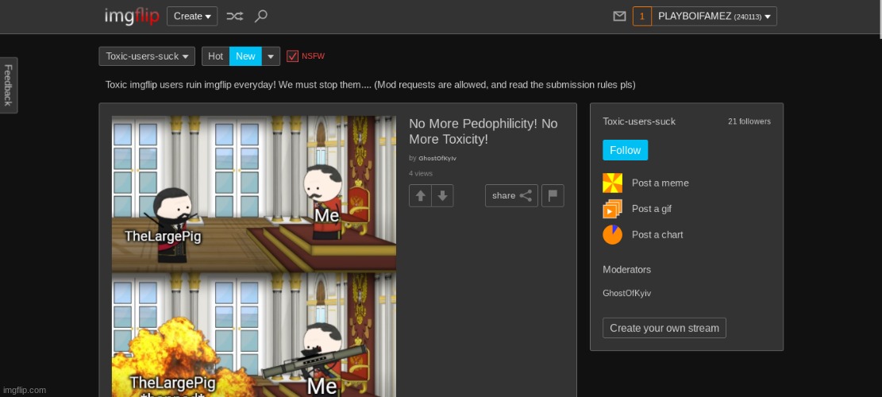The height and width of the screenshot is (397, 882).
Task: Upvote the meme with up arrow
Action: [x=421, y=195]
